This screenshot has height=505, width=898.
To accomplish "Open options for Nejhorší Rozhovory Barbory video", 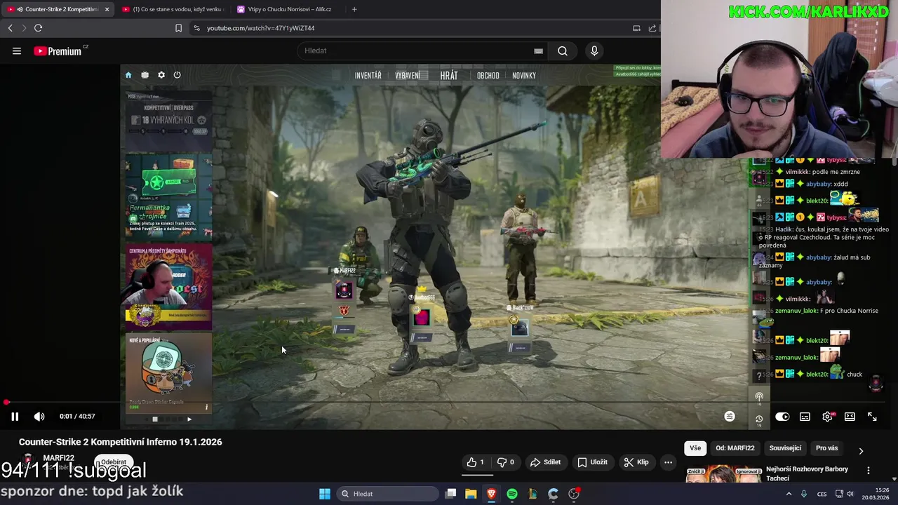I will pos(869,471).
